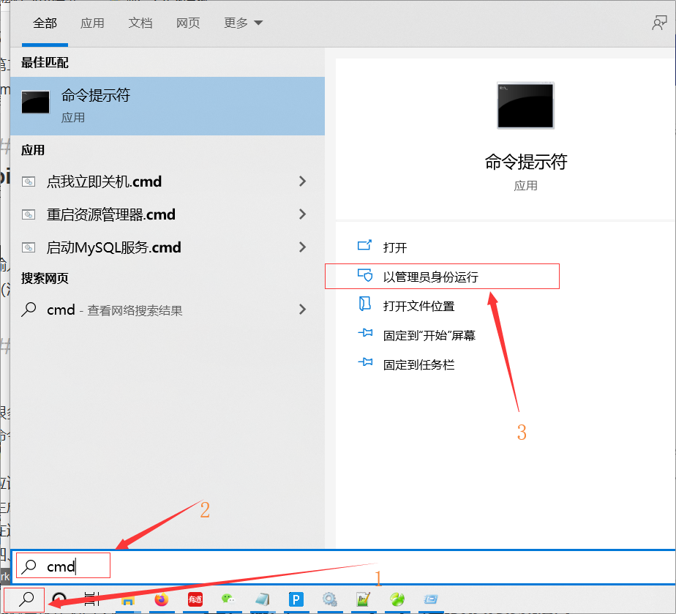The height and width of the screenshot is (614, 676).
Task: Click the 命令提示符 icon under 最佳匹配
Action: pos(34,102)
